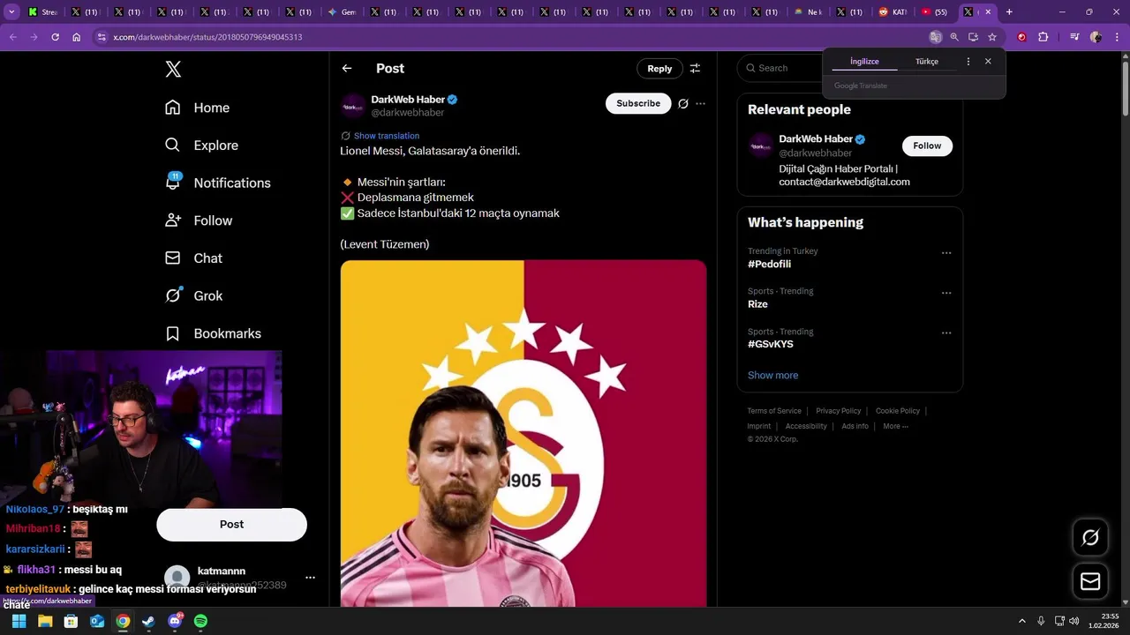Open Follow in the X sidebar
Viewport: 1130px width, 635px height.
(x=199, y=220)
